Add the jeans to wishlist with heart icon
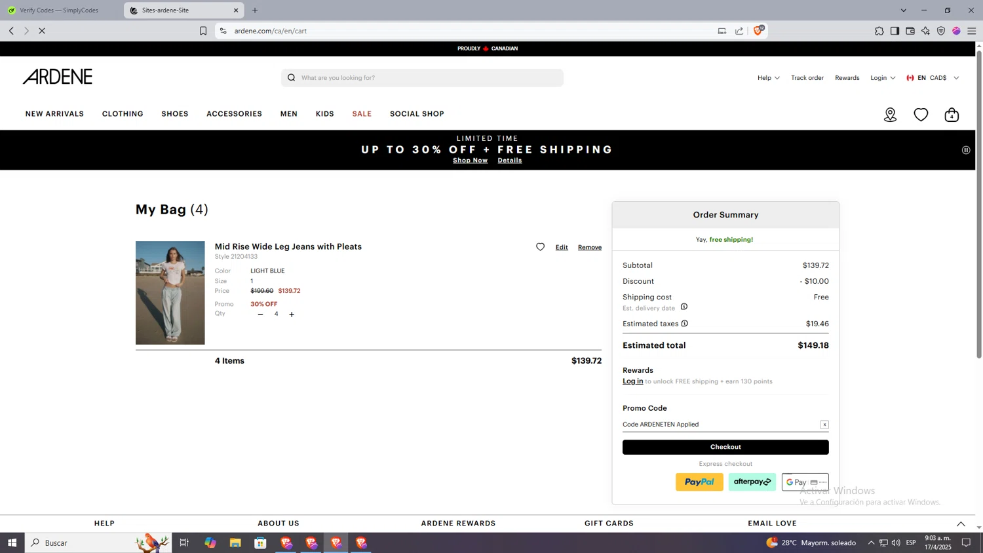 tap(540, 247)
